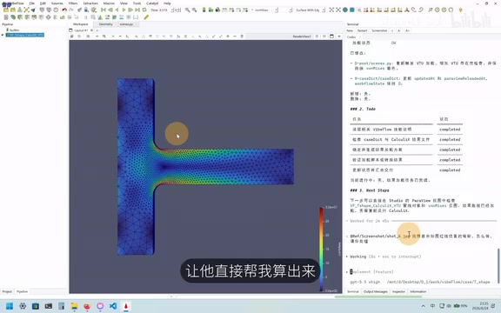Open the Macros menu
501x313 pixels.
tap(109, 3)
